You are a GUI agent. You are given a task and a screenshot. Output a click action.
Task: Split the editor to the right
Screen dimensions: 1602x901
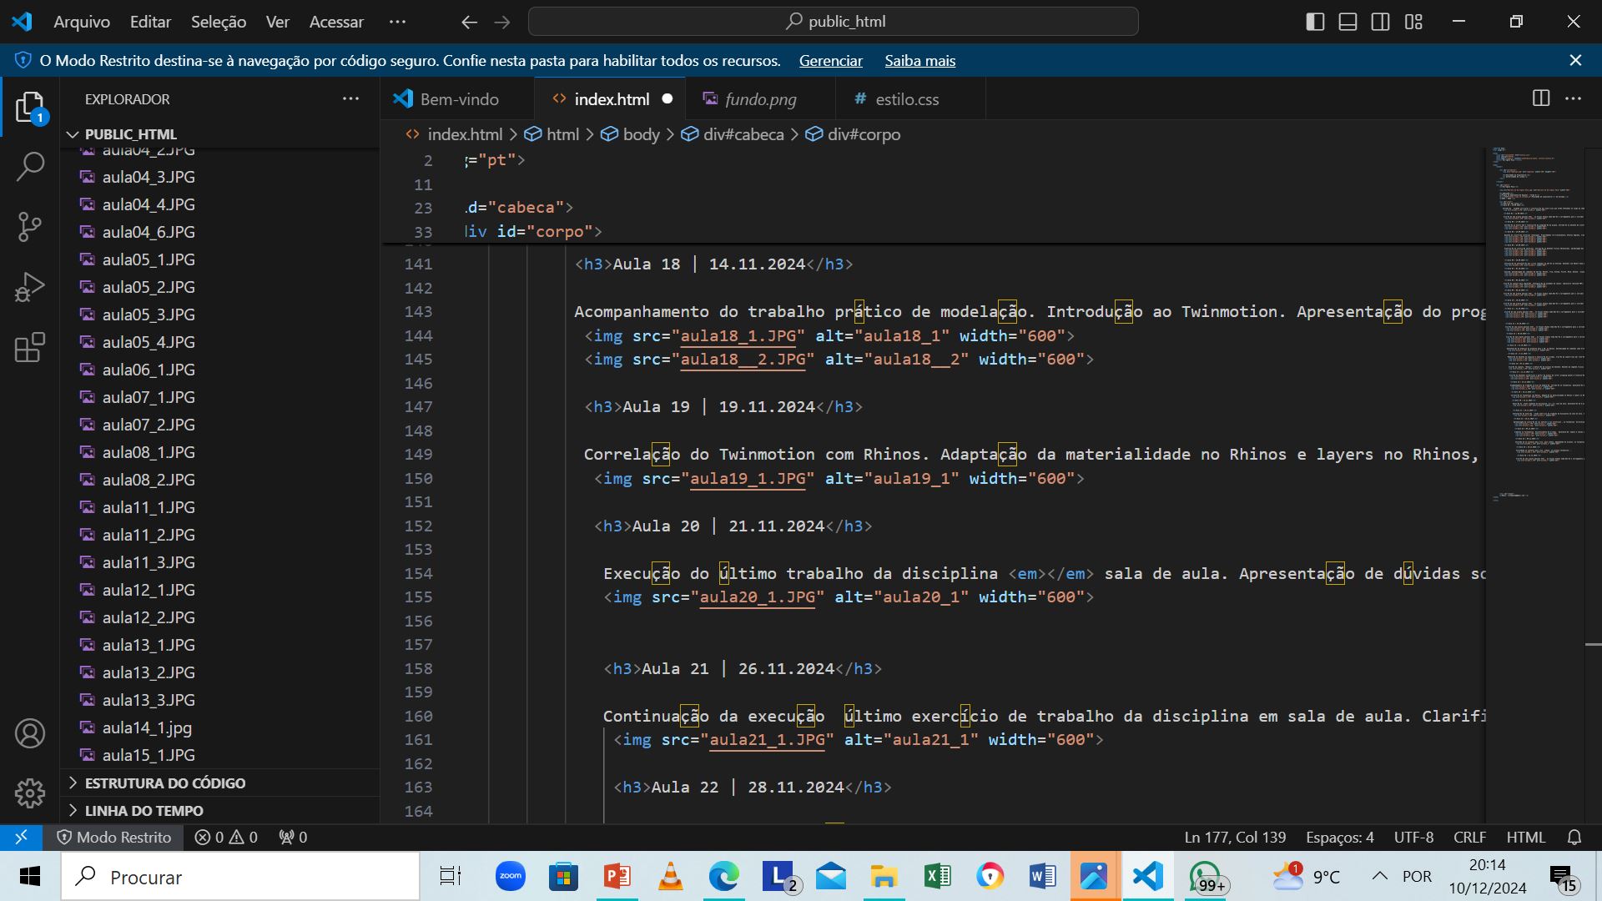[1541, 98]
